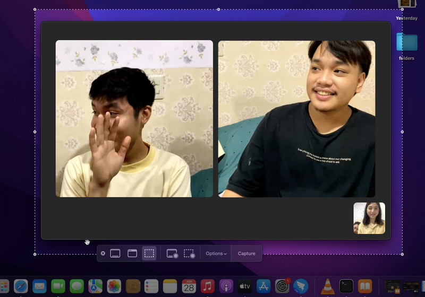Open Terminal from the Dock
425x297 pixels.
point(346,286)
